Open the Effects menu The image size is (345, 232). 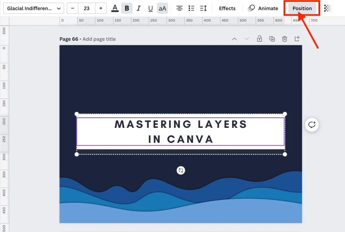point(227,8)
